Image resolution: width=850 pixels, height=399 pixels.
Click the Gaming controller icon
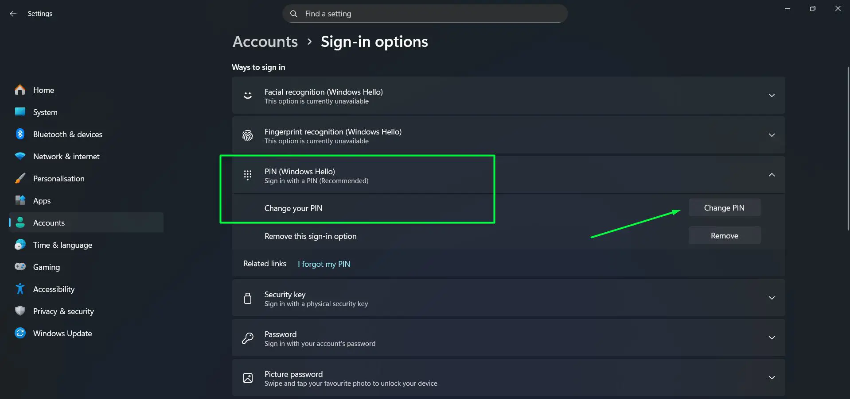[x=20, y=267]
